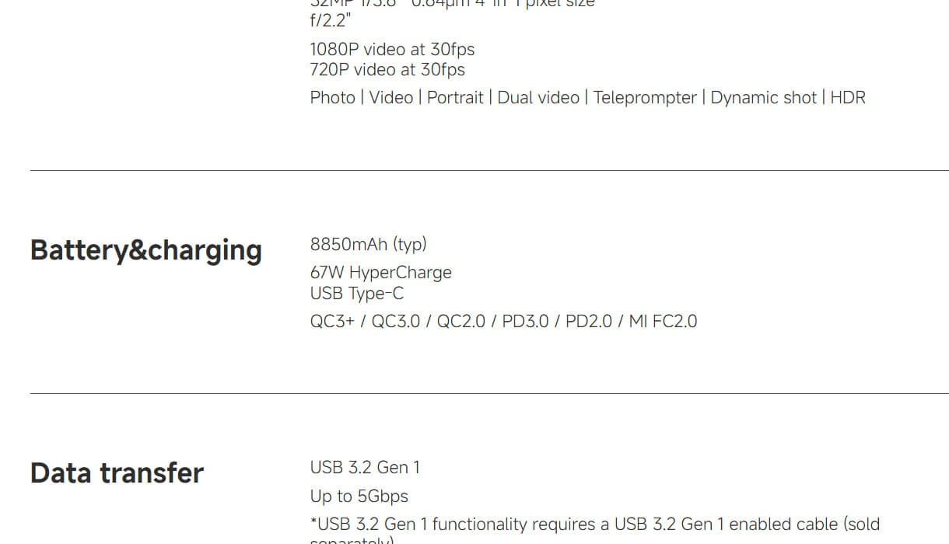Click the HDR camera mode text
Image resolution: width=949 pixels, height=544 pixels.
tap(848, 97)
